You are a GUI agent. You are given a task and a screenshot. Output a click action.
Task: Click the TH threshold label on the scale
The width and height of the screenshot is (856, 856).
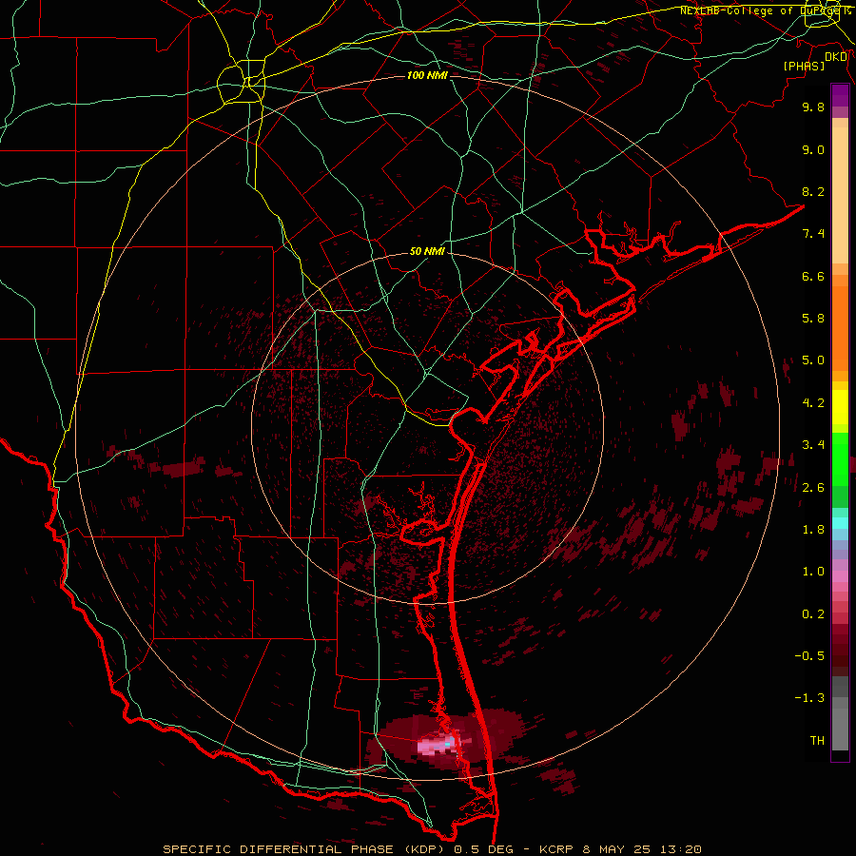pos(817,741)
